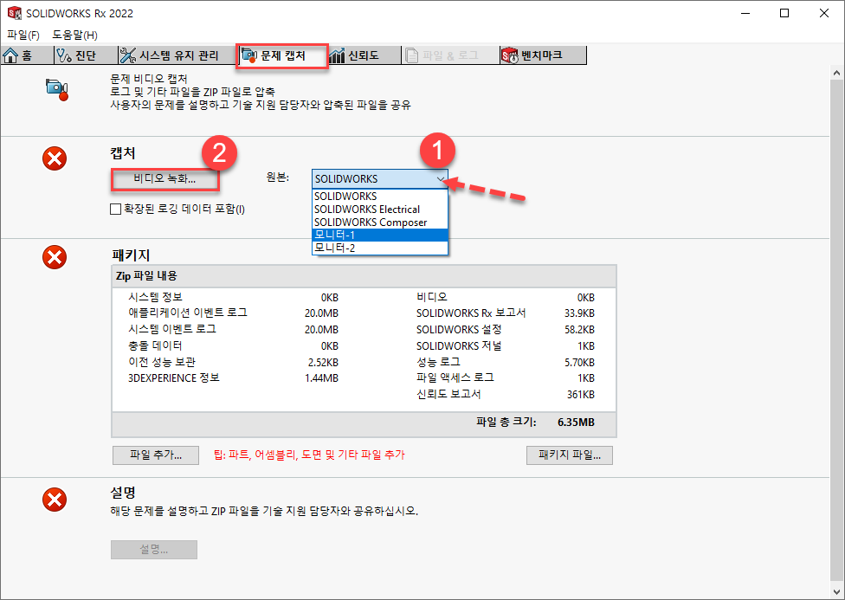
Task: Select 모니터-2 from the source list
Action: [380, 248]
